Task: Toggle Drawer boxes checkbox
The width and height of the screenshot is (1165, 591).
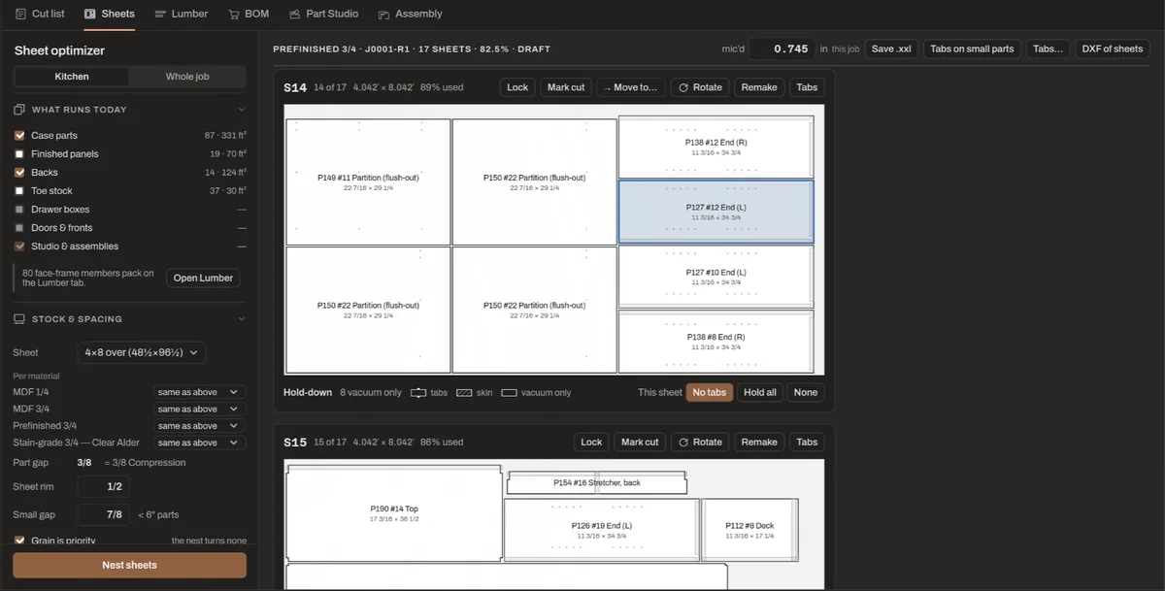Action: coord(19,210)
